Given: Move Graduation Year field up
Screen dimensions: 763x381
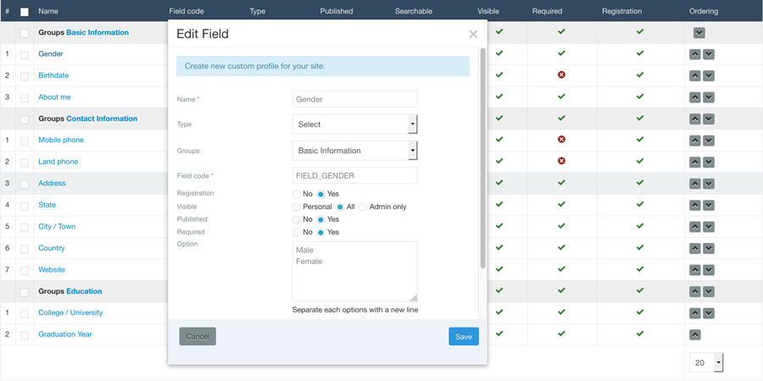Looking at the screenshot, I should [695, 334].
